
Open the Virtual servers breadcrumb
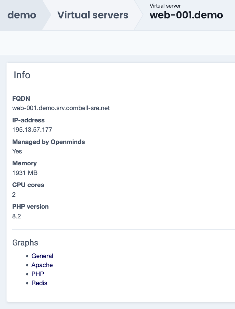point(93,15)
